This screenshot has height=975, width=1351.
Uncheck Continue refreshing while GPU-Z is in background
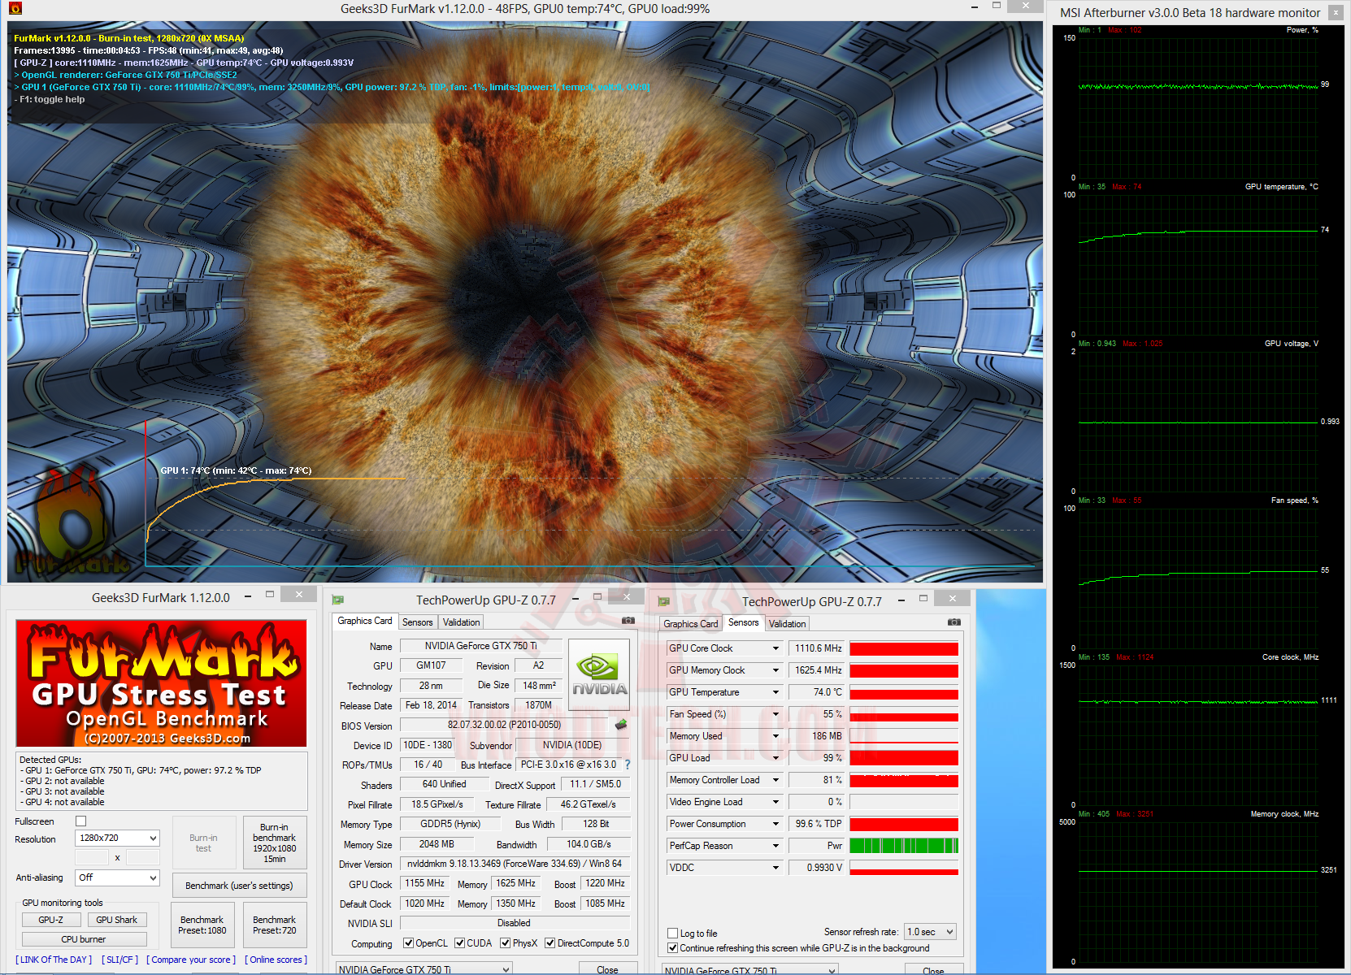click(673, 948)
